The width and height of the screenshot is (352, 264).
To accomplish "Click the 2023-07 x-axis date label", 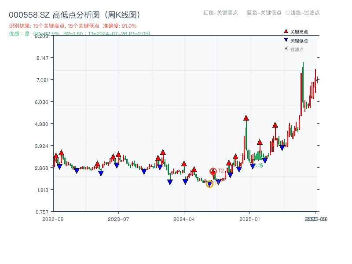I will pyautogui.click(x=118, y=219).
